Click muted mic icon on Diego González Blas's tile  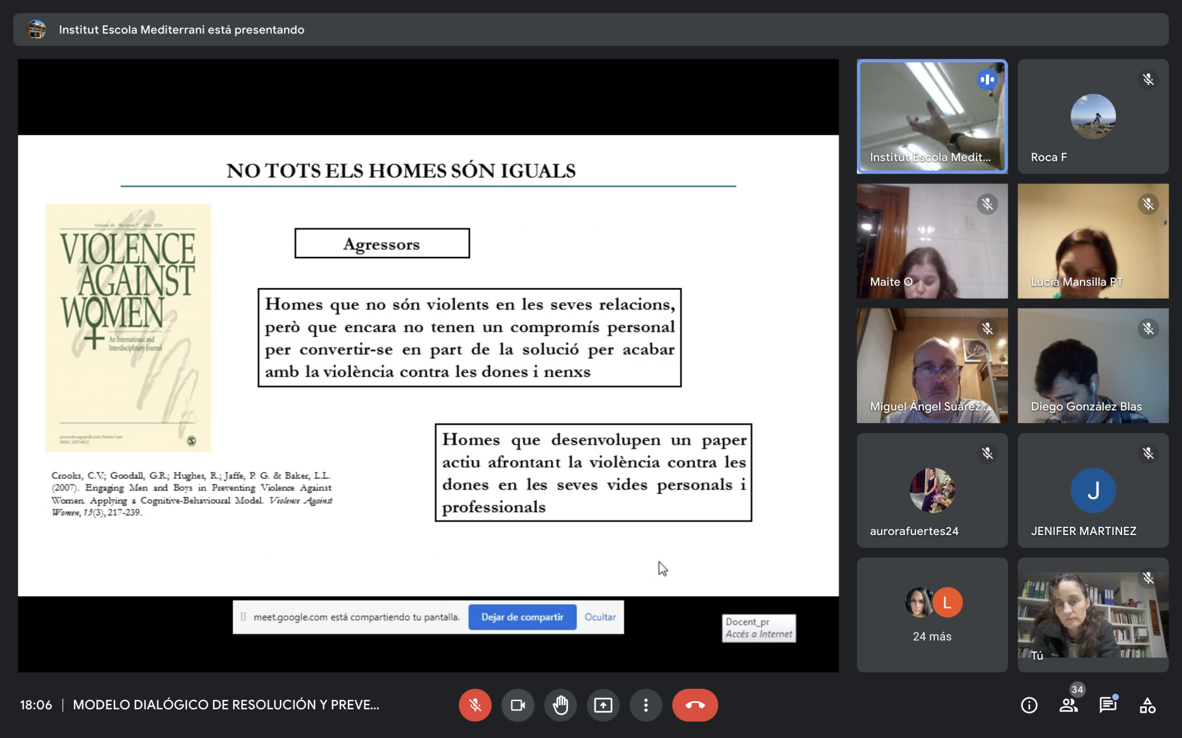click(1149, 329)
